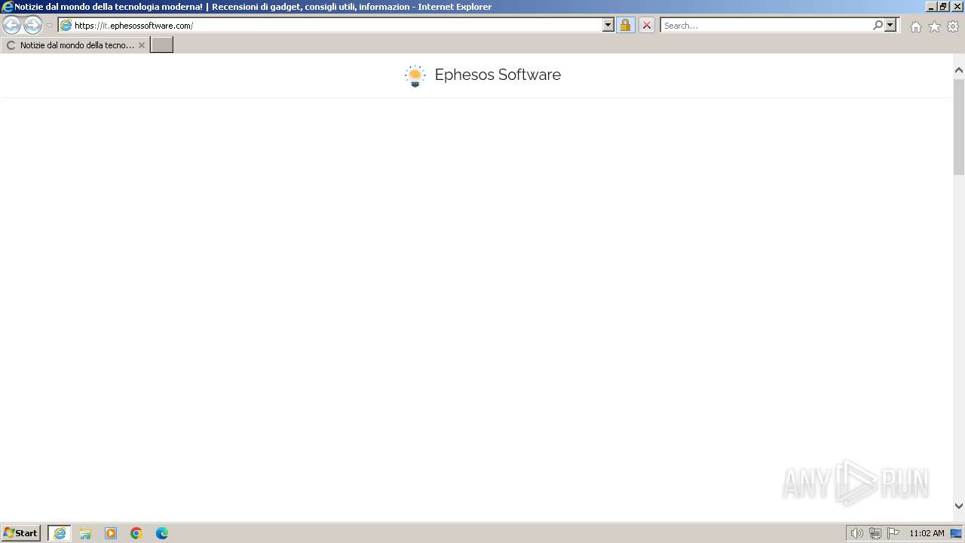Minimize the Internet Explorer window

[931, 7]
